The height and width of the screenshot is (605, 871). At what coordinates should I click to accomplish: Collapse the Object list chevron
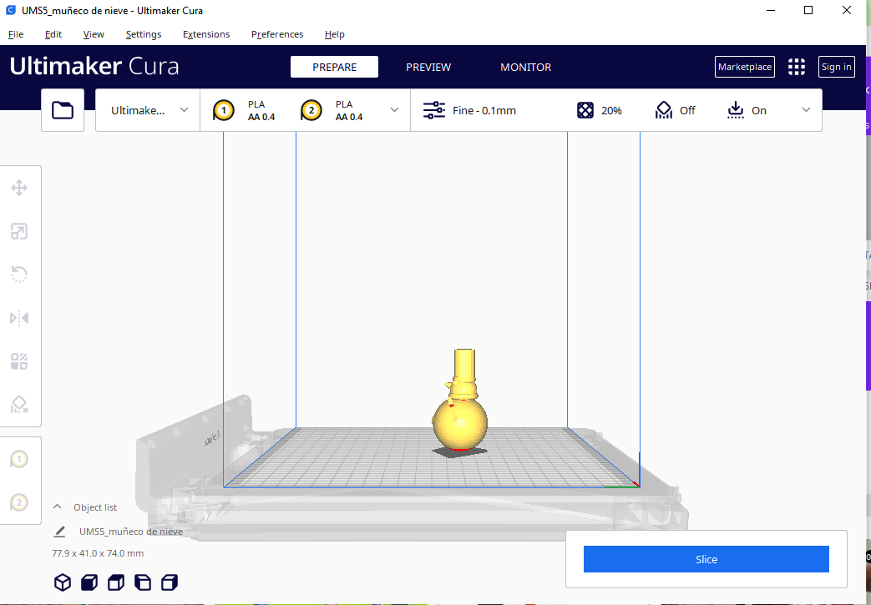pyautogui.click(x=57, y=507)
